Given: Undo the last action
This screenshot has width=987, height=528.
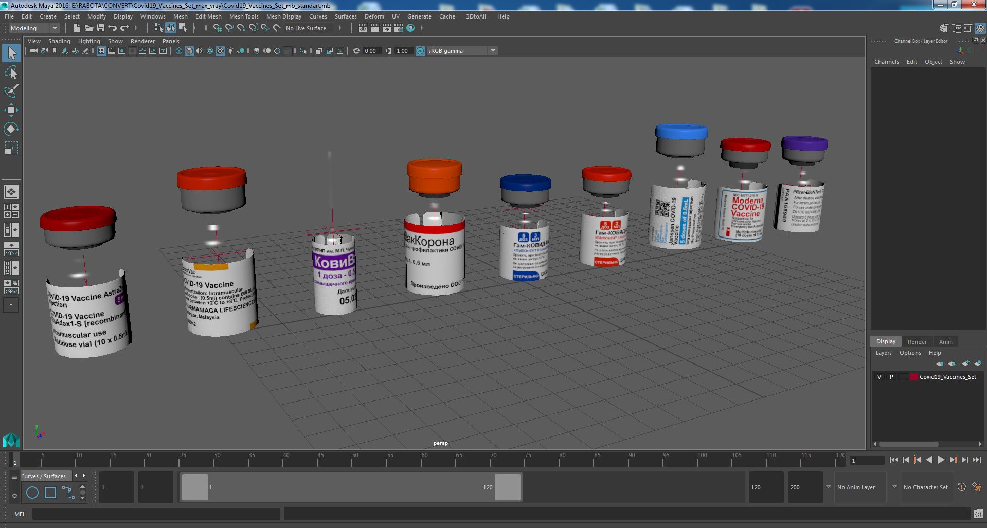Looking at the screenshot, I should (113, 28).
